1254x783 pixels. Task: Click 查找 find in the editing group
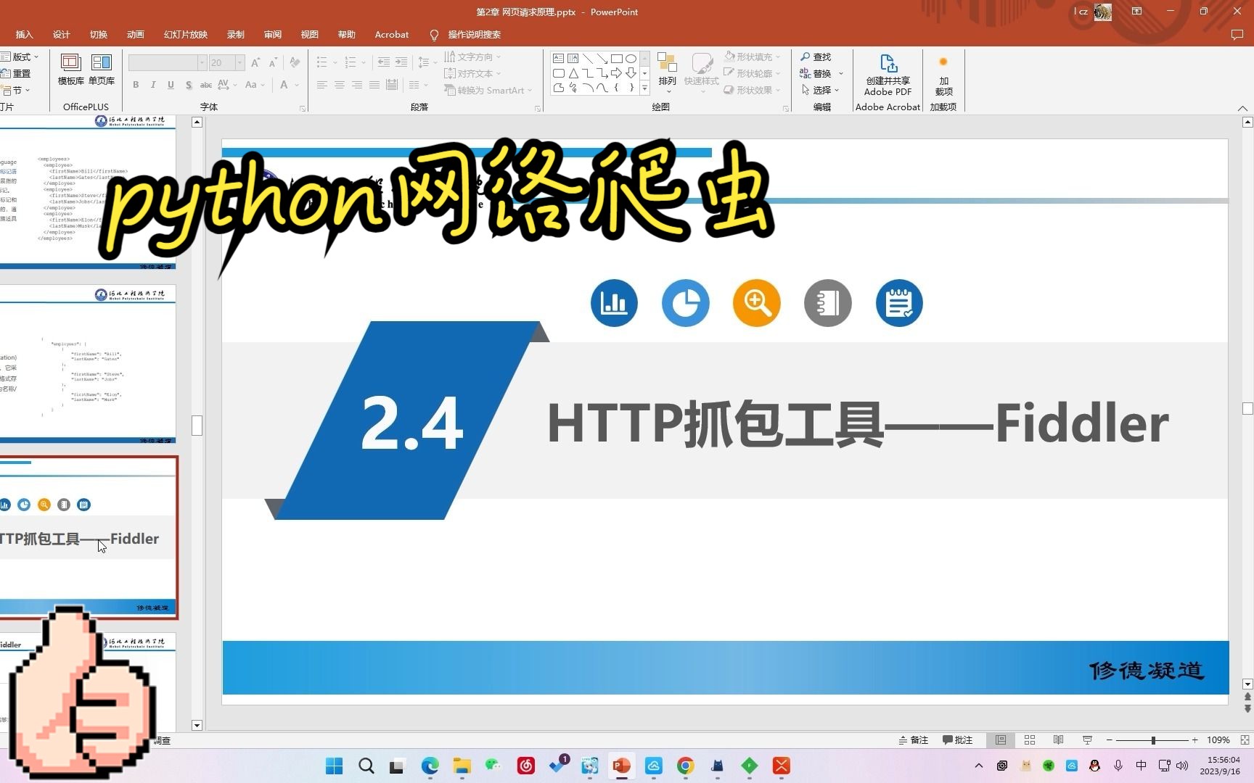816,57
